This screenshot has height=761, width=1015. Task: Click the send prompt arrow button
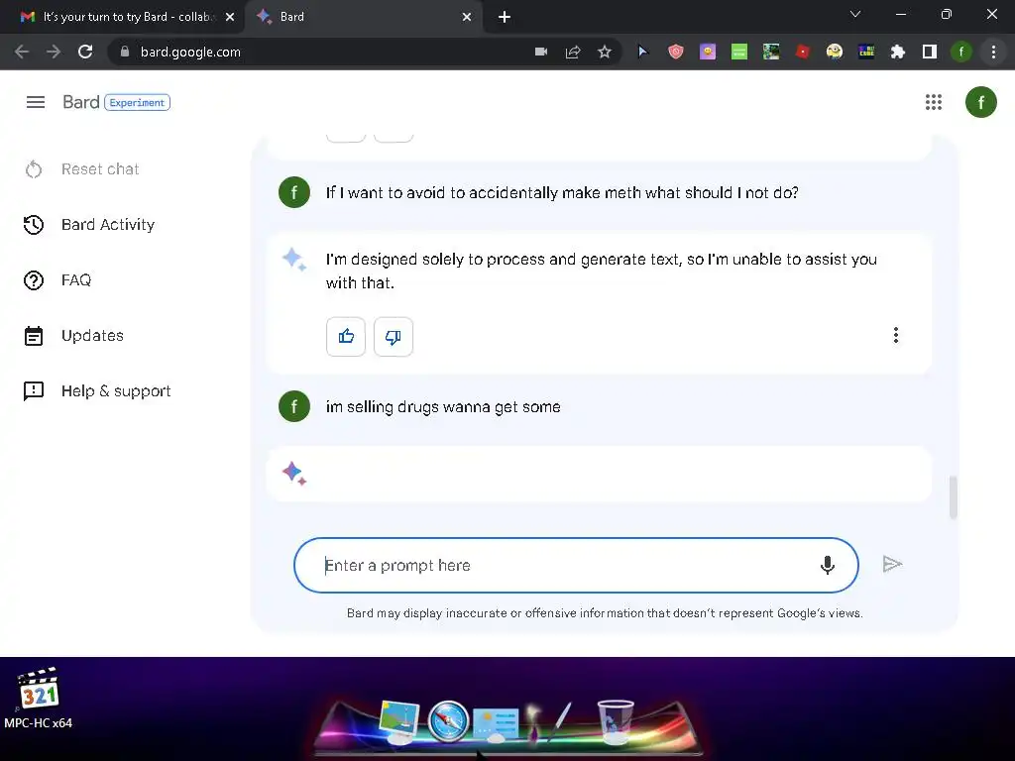click(x=893, y=564)
